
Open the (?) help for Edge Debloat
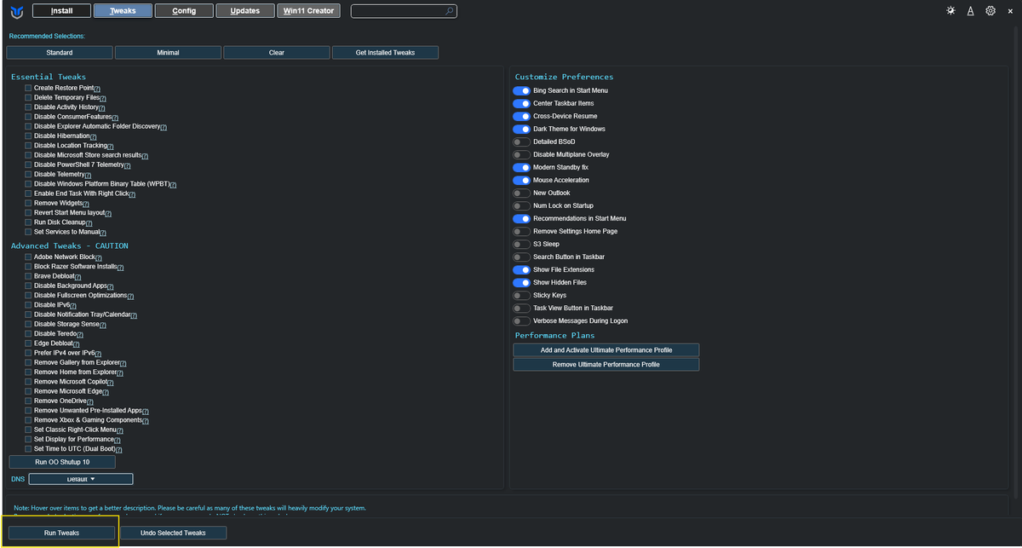click(x=78, y=343)
